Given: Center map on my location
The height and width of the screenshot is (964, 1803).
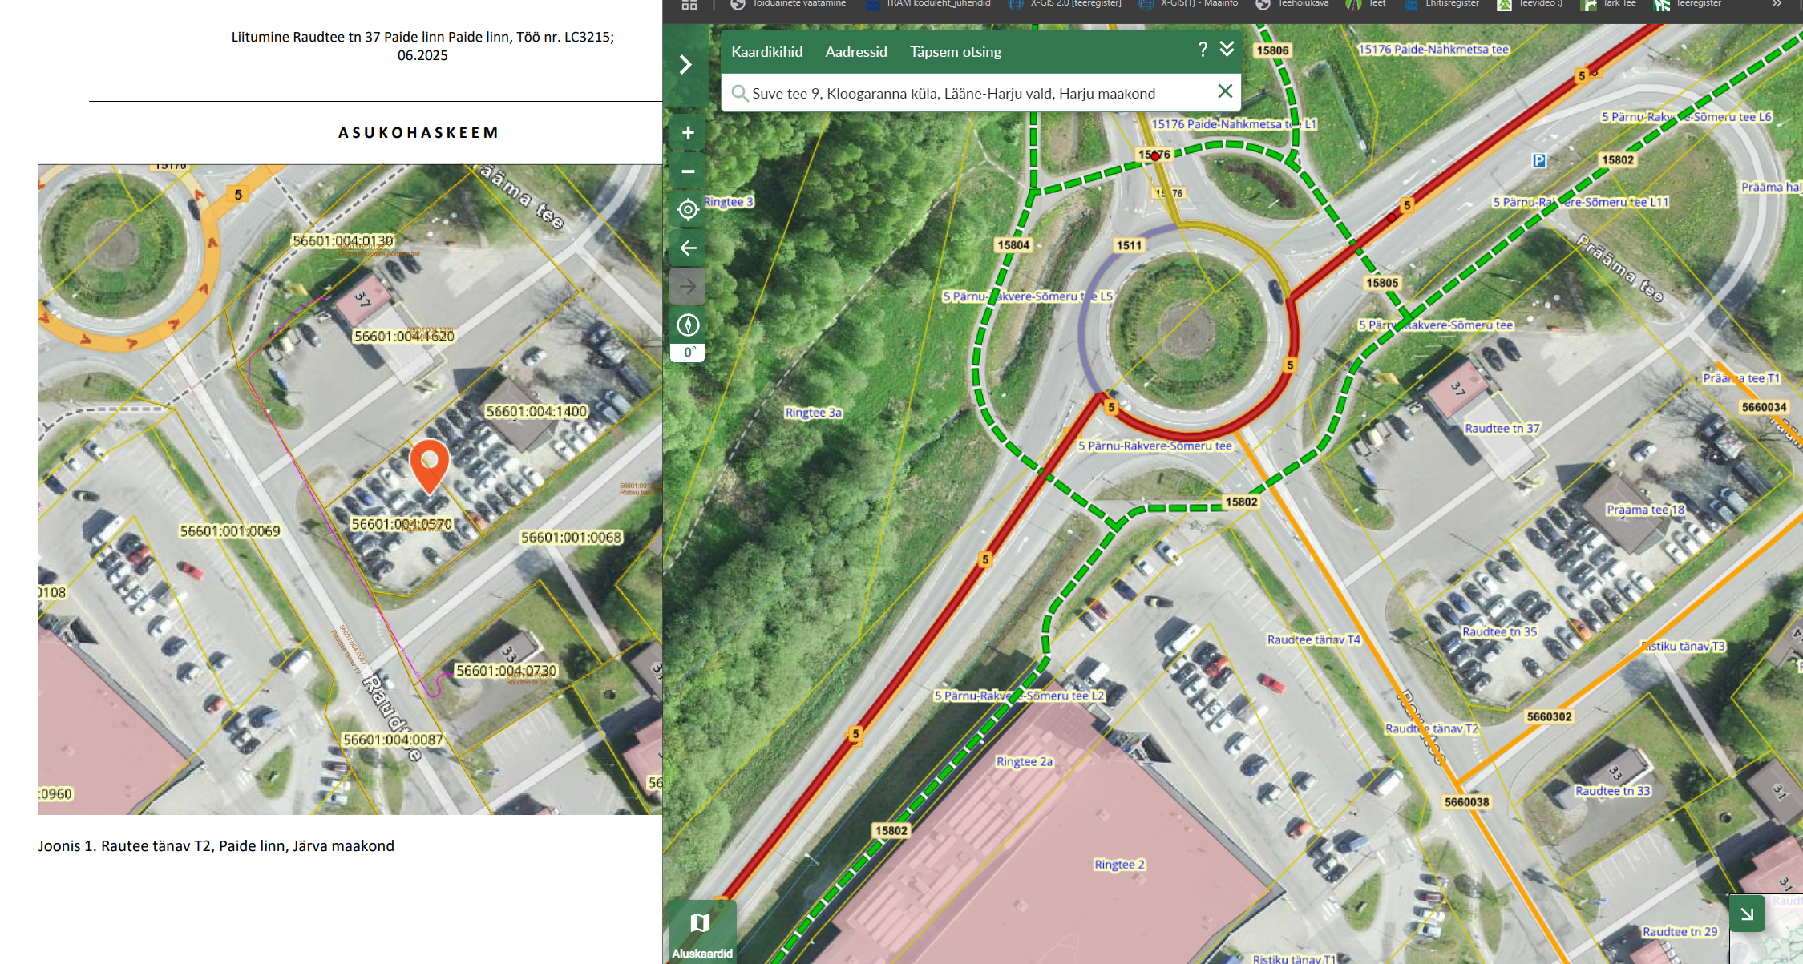Looking at the screenshot, I should 688,210.
